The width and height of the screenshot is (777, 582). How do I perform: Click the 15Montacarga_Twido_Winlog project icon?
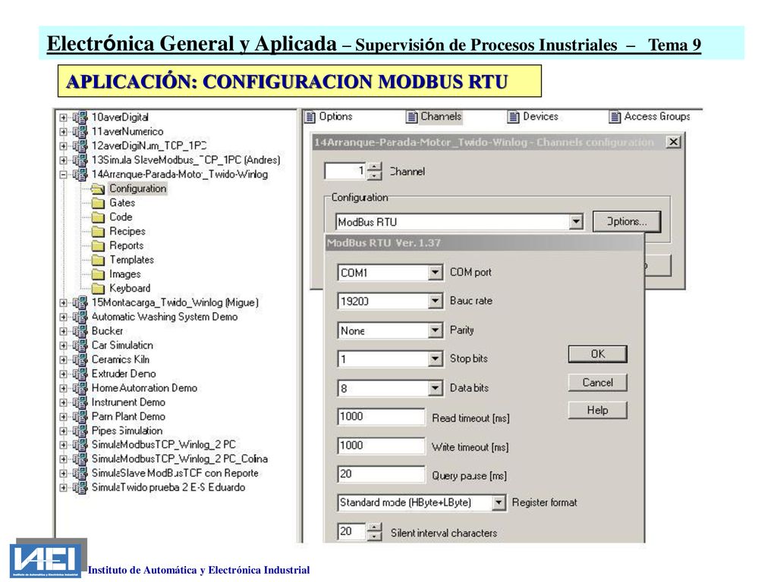click(x=80, y=303)
